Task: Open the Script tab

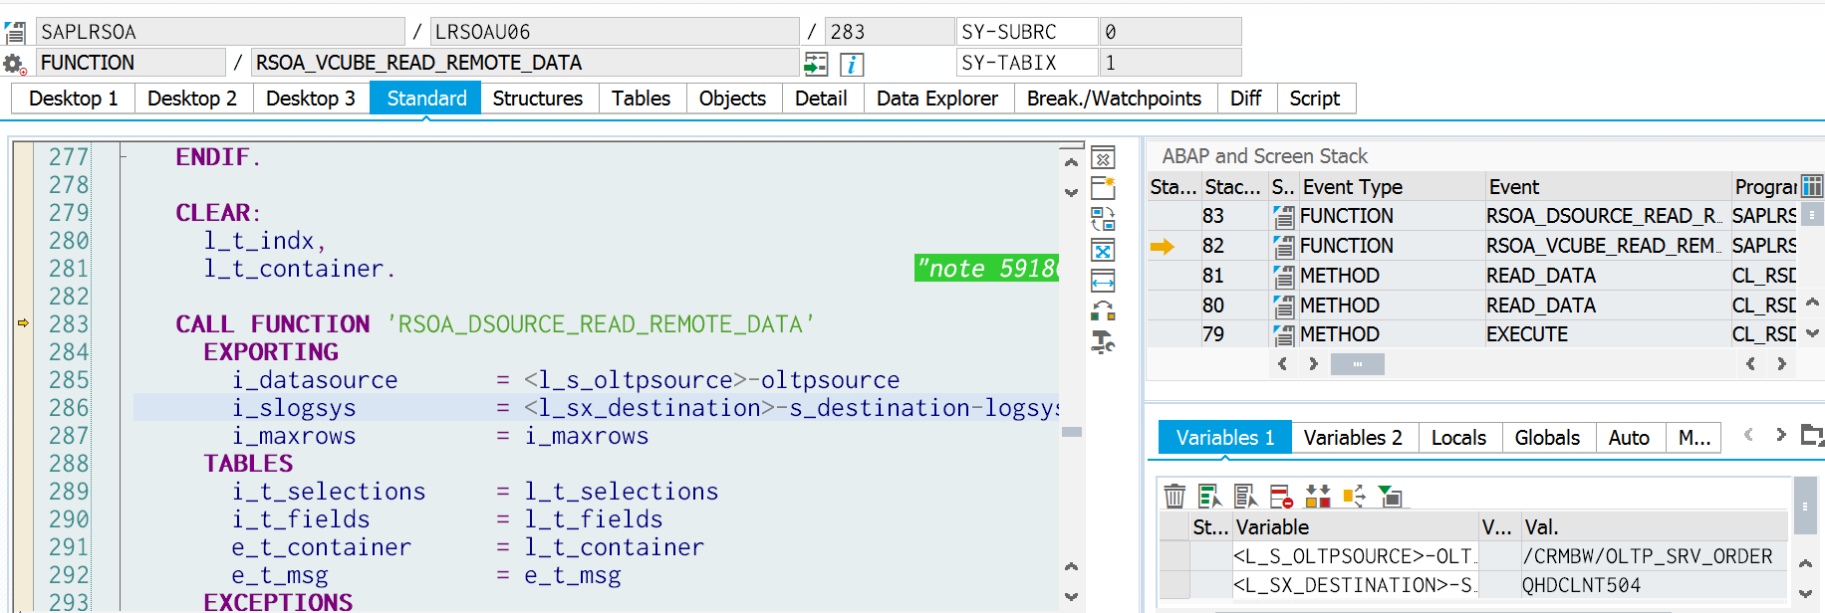Action: point(1315,99)
